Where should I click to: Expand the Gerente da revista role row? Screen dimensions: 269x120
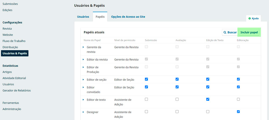83,47
